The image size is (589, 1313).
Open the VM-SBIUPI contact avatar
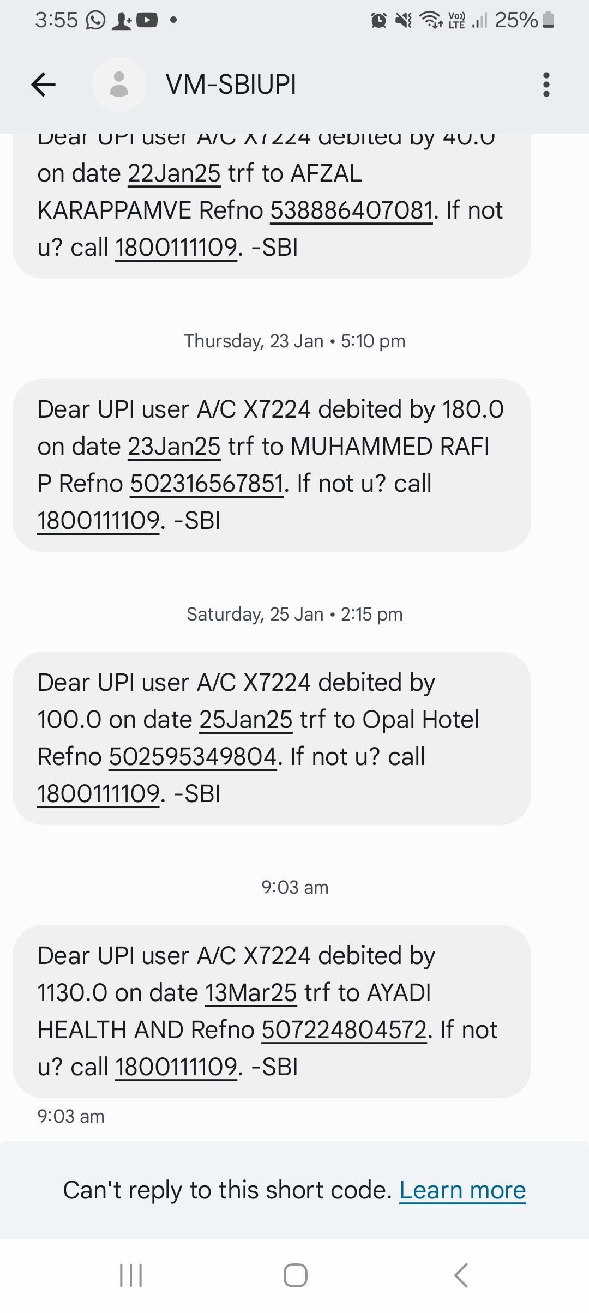(119, 85)
